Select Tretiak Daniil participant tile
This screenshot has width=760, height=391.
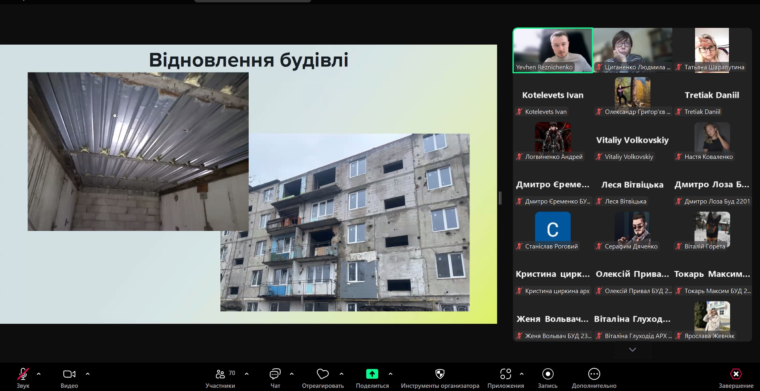pos(712,95)
